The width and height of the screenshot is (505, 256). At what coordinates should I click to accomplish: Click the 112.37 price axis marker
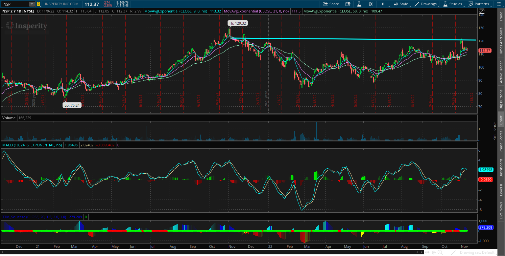485,51
